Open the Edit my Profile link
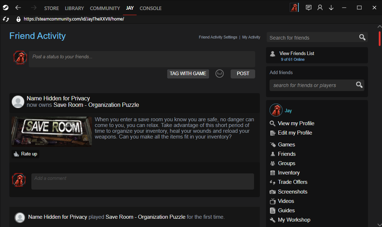382x227 pixels. pyautogui.click(x=295, y=133)
